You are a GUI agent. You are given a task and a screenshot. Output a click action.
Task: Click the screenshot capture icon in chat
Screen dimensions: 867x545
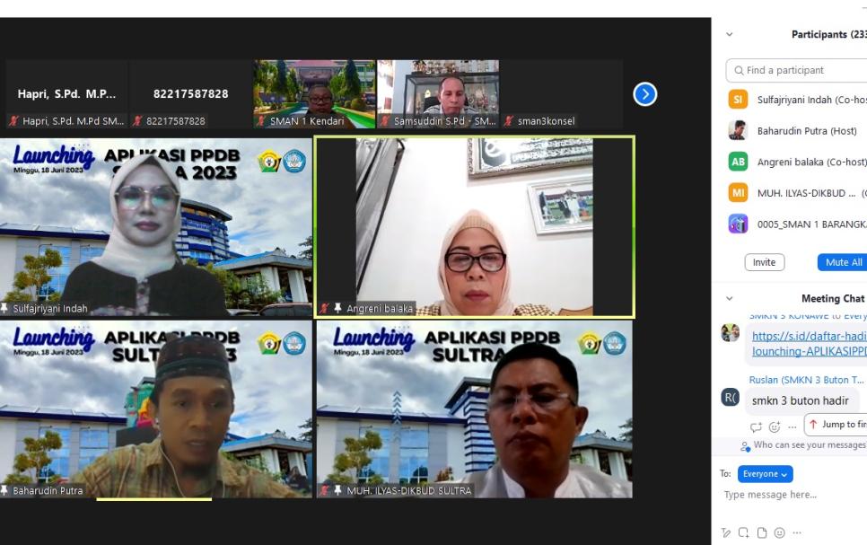coord(744,532)
